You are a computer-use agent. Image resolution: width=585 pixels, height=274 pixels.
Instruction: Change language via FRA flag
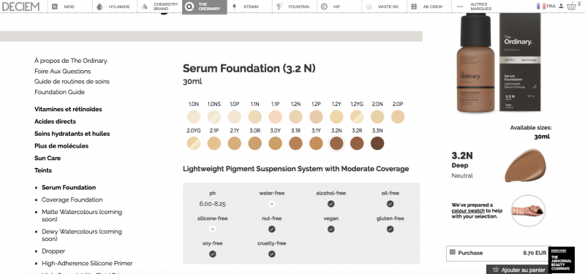tap(546, 7)
